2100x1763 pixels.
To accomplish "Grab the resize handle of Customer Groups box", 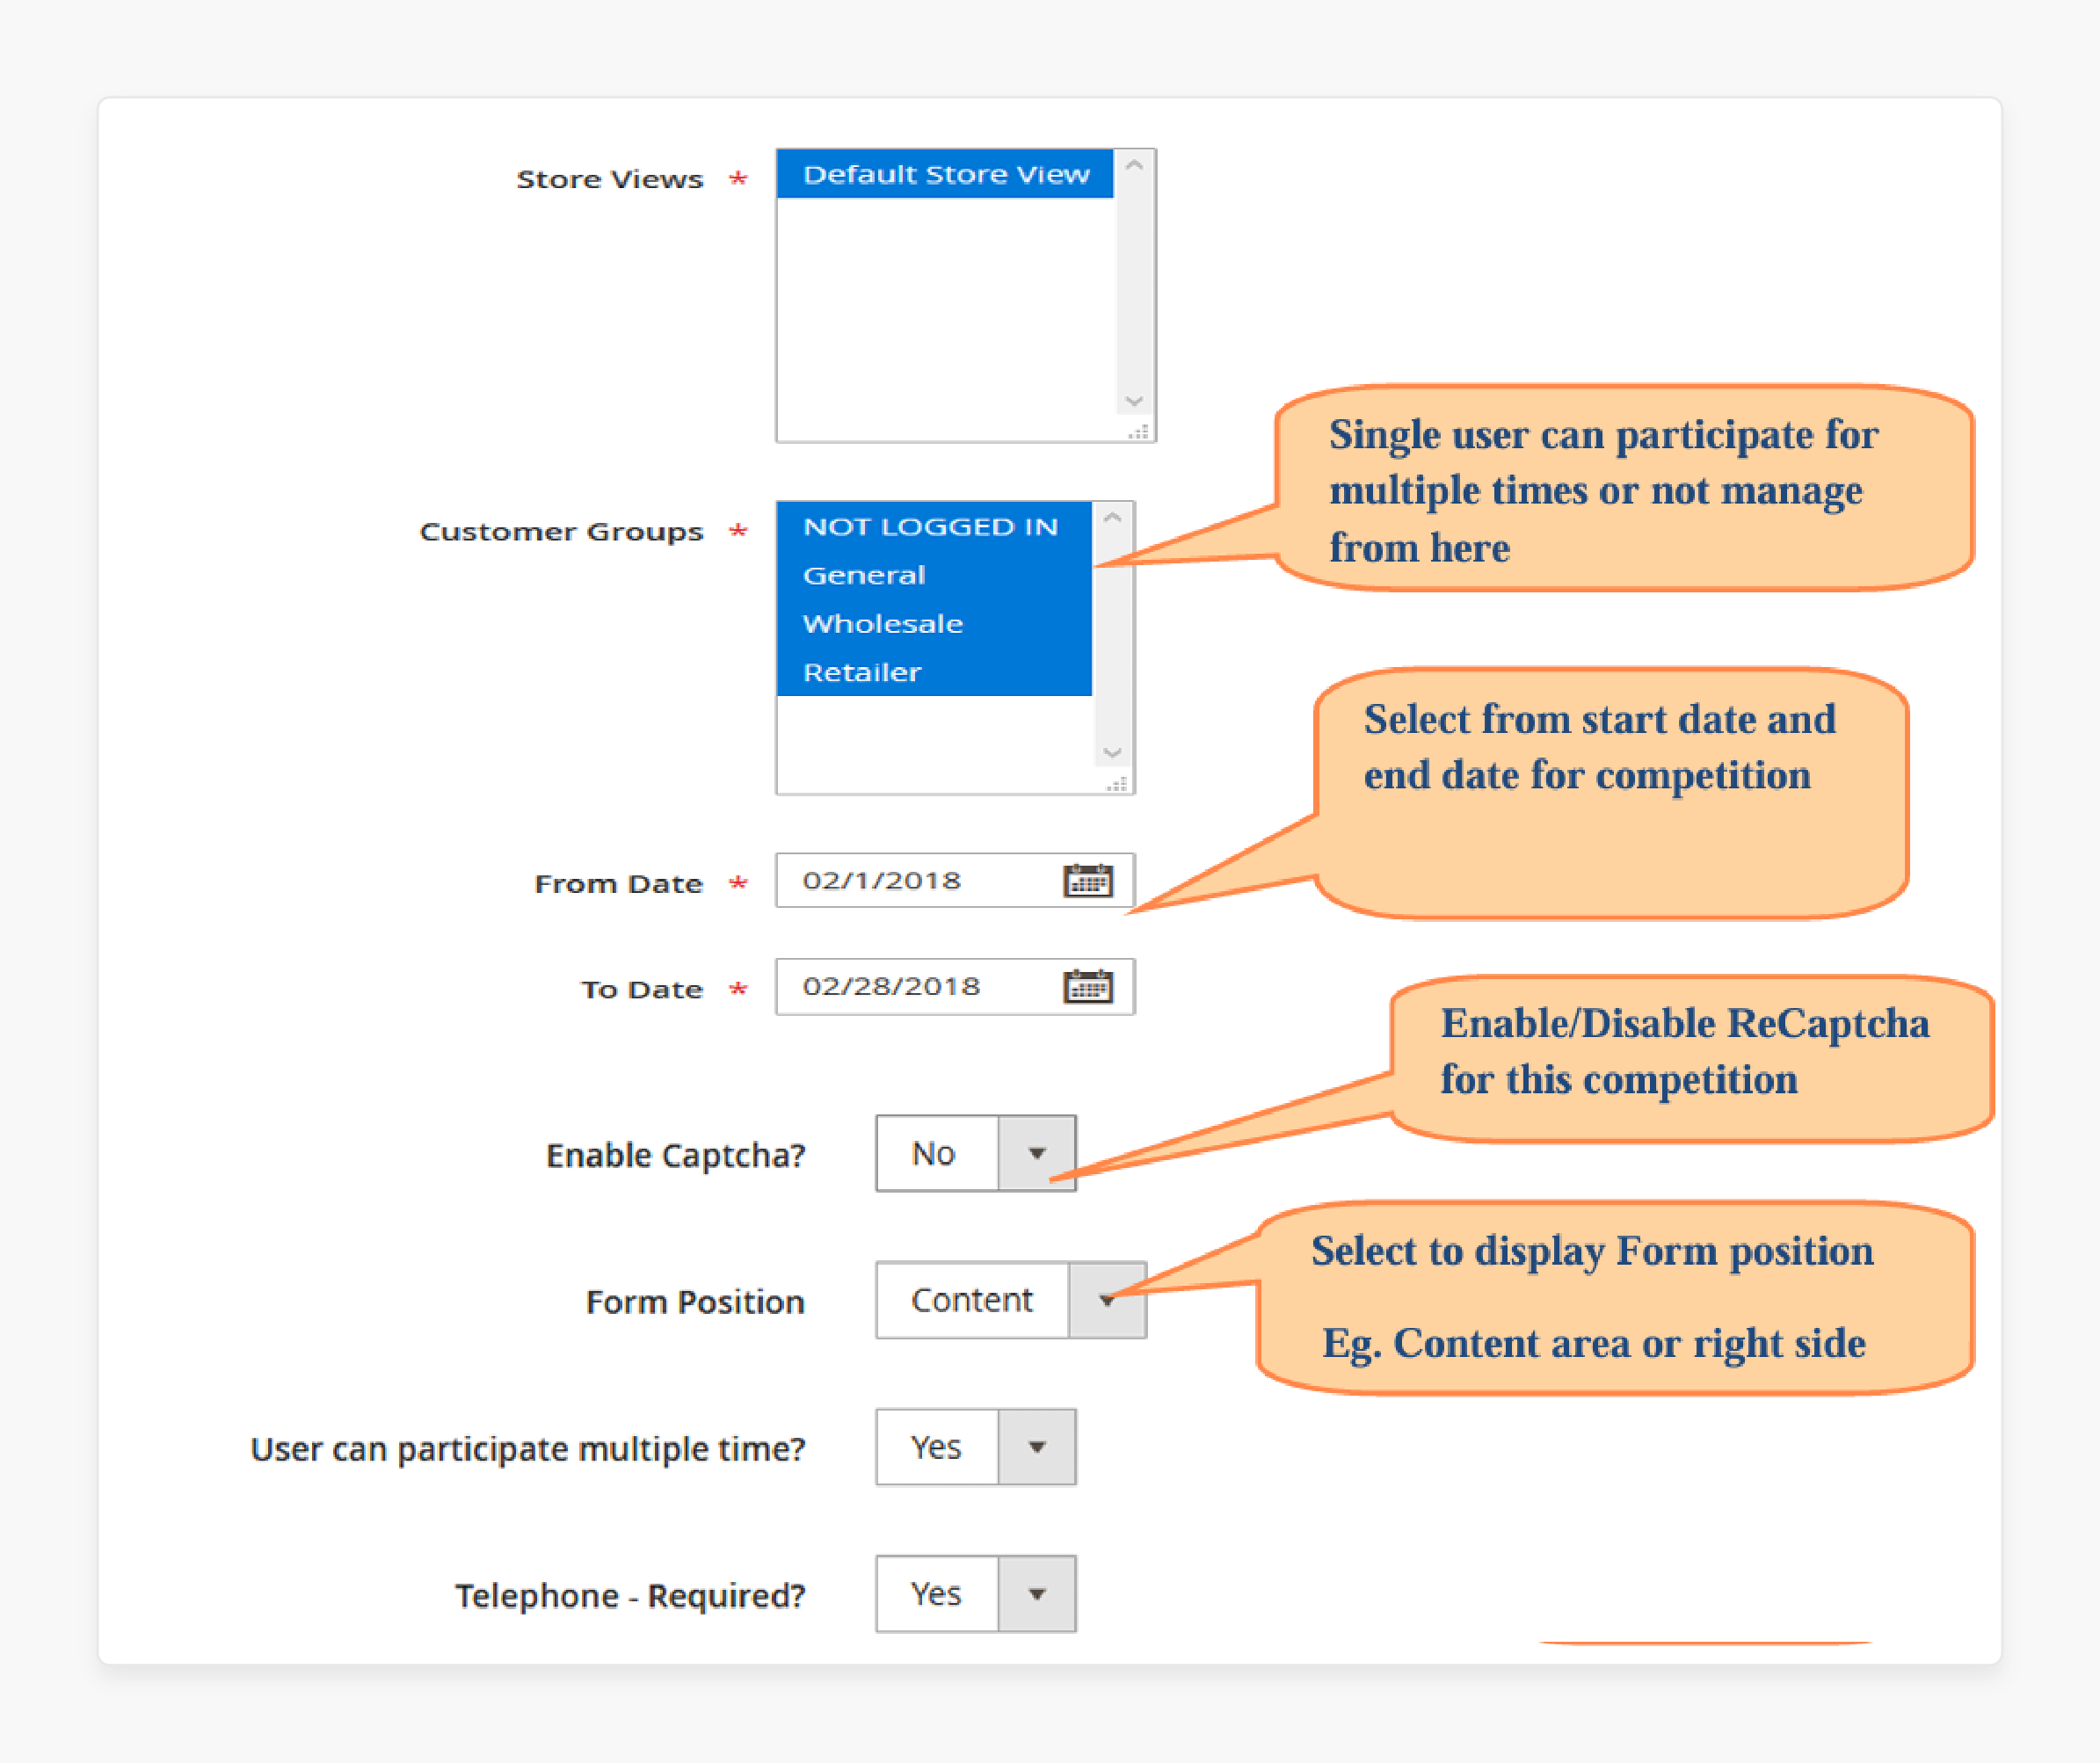I will [1118, 783].
